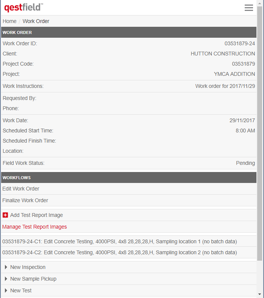Edit concrete test 03531879-24-C1
Viewport: 264px width, 298px height.
click(120, 241)
